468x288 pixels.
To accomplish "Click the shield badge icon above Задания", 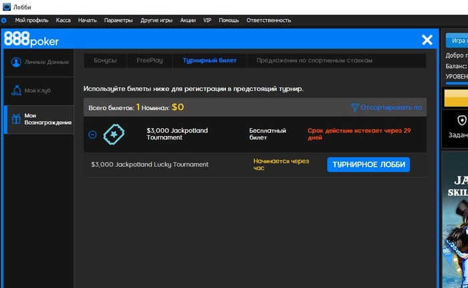I will click(x=462, y=121).
